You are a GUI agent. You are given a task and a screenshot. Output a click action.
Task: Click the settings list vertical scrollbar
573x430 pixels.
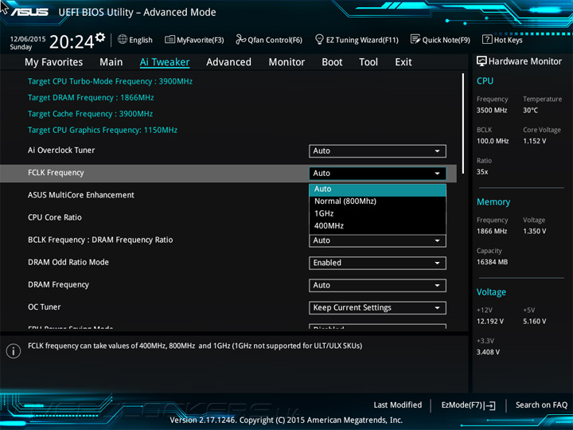point(463,123)
